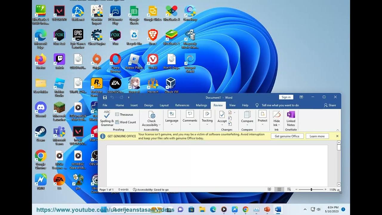382x215 pixels.
Task: Switch to Print Layout view
Action: pos(279,189)
